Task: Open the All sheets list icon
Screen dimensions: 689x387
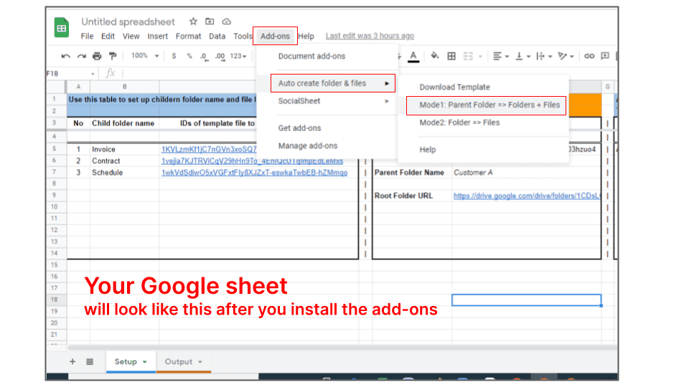Action: [x=90, y=362]
